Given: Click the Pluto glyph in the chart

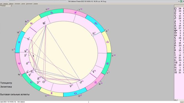Looking at the screenshot, I should (x=44, y=23).
